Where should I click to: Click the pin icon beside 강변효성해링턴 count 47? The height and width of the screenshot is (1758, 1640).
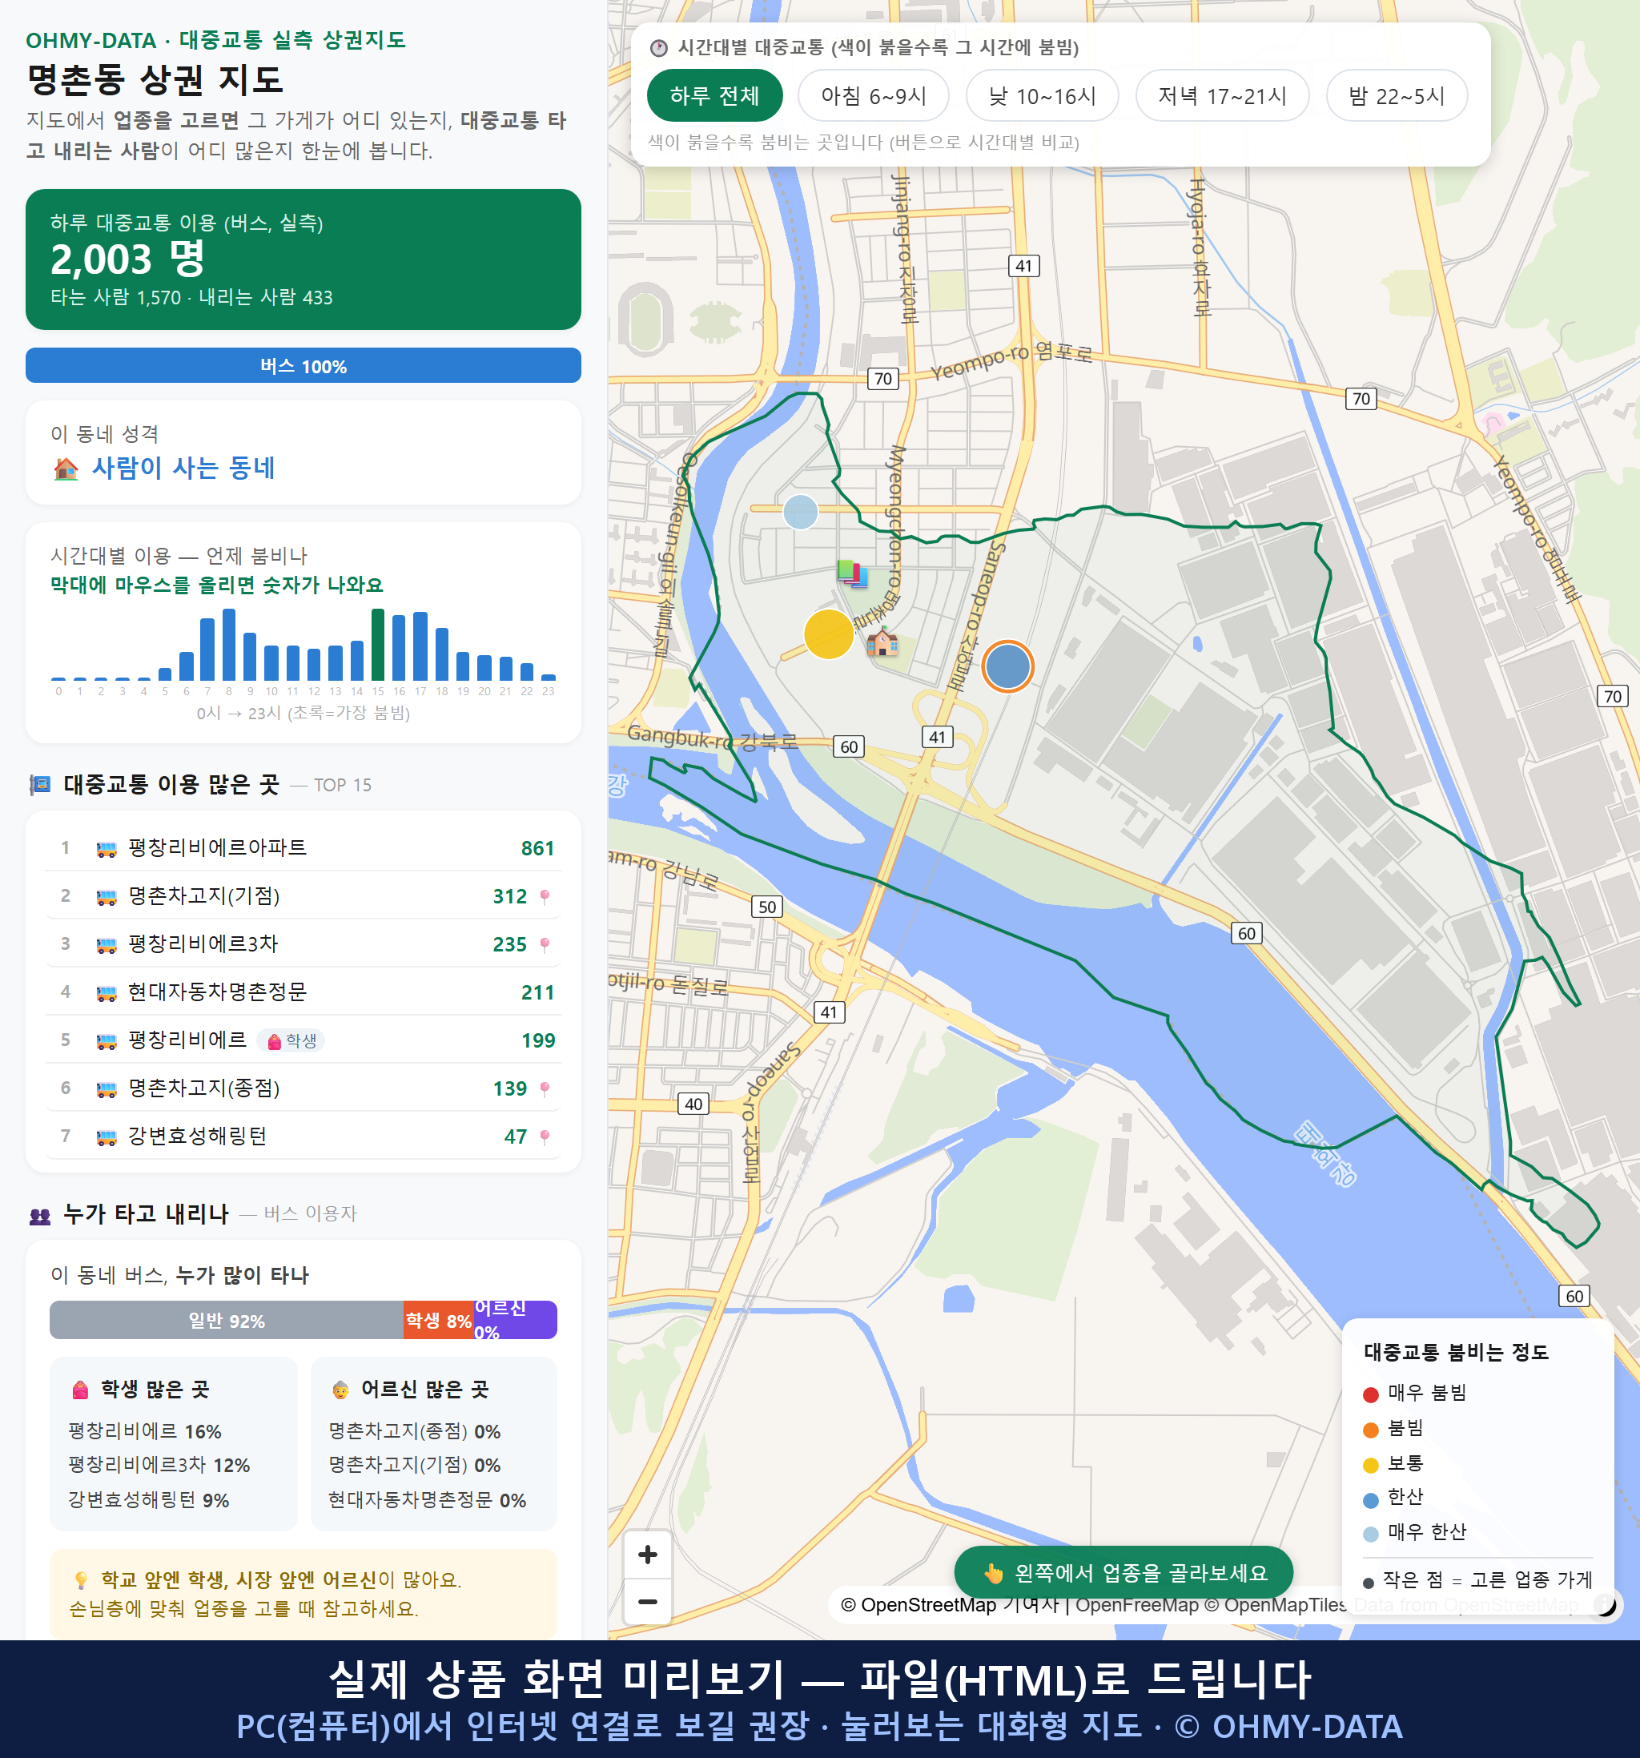545,1136
